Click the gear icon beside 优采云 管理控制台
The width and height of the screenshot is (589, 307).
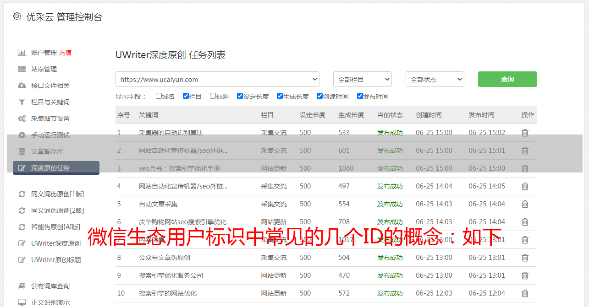point(17,16)
